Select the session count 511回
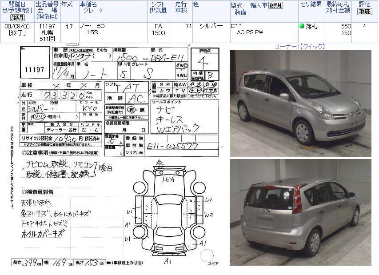 coord(47,39)
